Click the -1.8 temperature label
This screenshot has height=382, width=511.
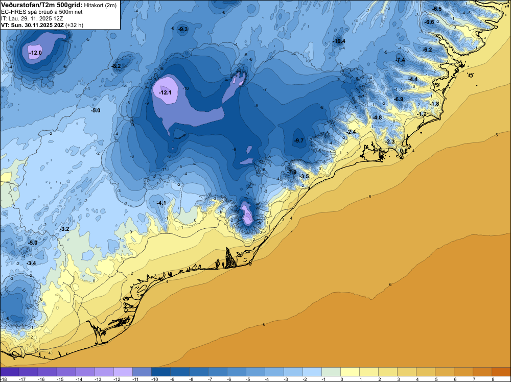(434, 104)
